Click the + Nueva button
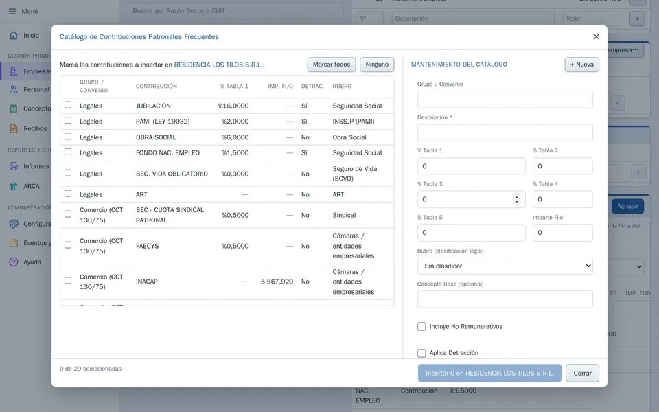This screenshot has height=412, width=659. point(581,65)
